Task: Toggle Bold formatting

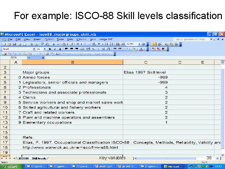Action: pyautogui.click(x=50, y=49)
